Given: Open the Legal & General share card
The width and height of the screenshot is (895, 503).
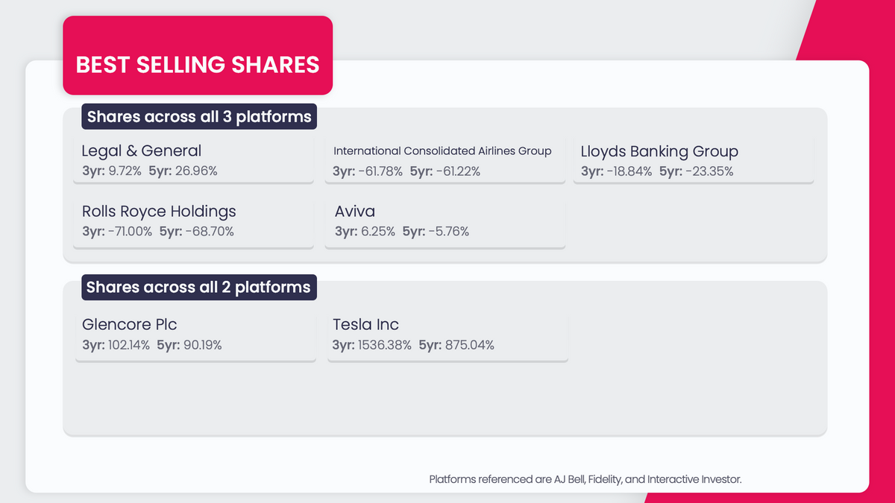Looking at the screenshot, I should (194, 160).
